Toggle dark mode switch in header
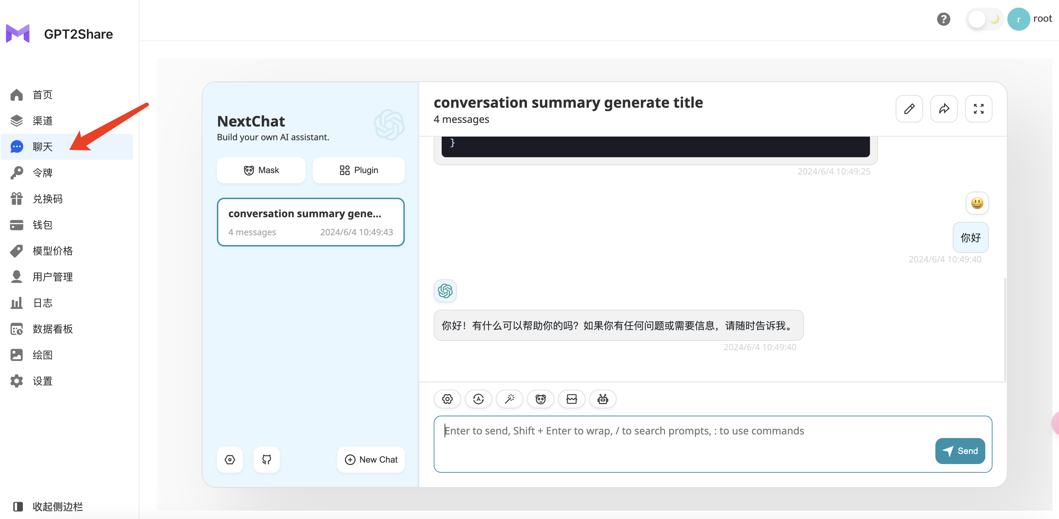Image resolution: width=1059 pixels, height=519 pixels. [x=985, y=19]
